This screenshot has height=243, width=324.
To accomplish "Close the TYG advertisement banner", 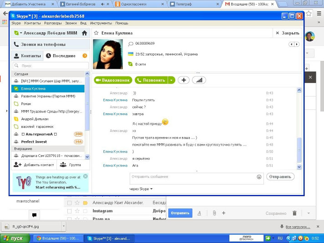I will 86,176.
